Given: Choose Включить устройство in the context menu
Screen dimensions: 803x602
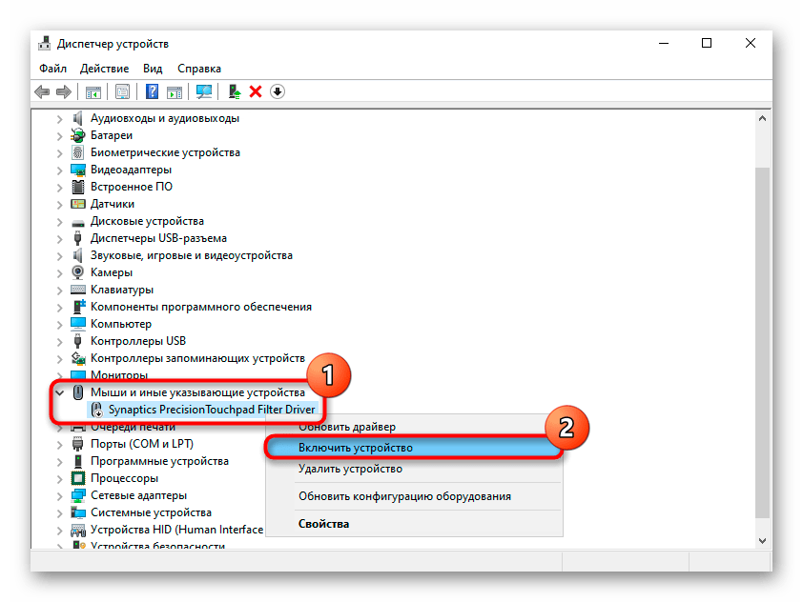Looking at the screenshot, I should point(355,447).
